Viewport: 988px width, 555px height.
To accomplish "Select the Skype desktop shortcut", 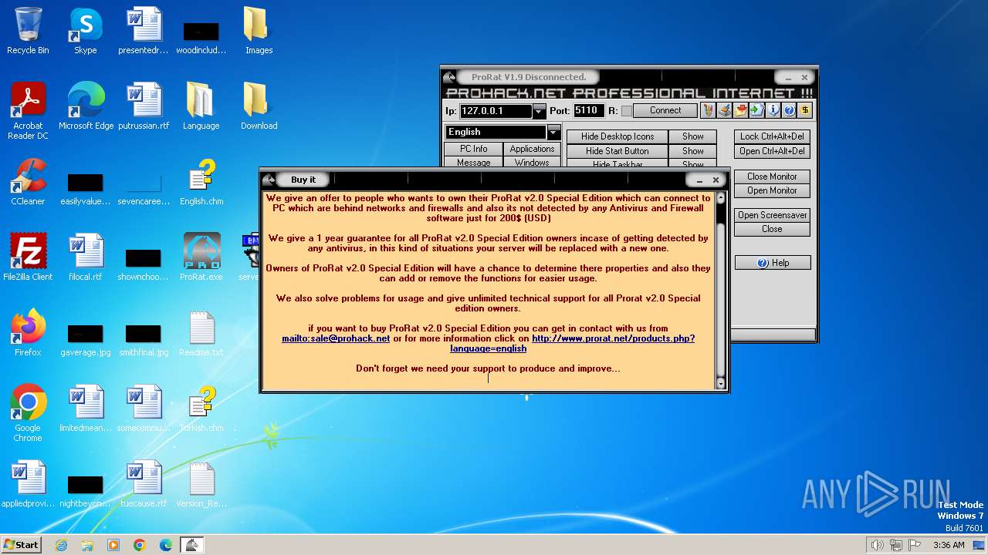I will (x=86, y=31).
